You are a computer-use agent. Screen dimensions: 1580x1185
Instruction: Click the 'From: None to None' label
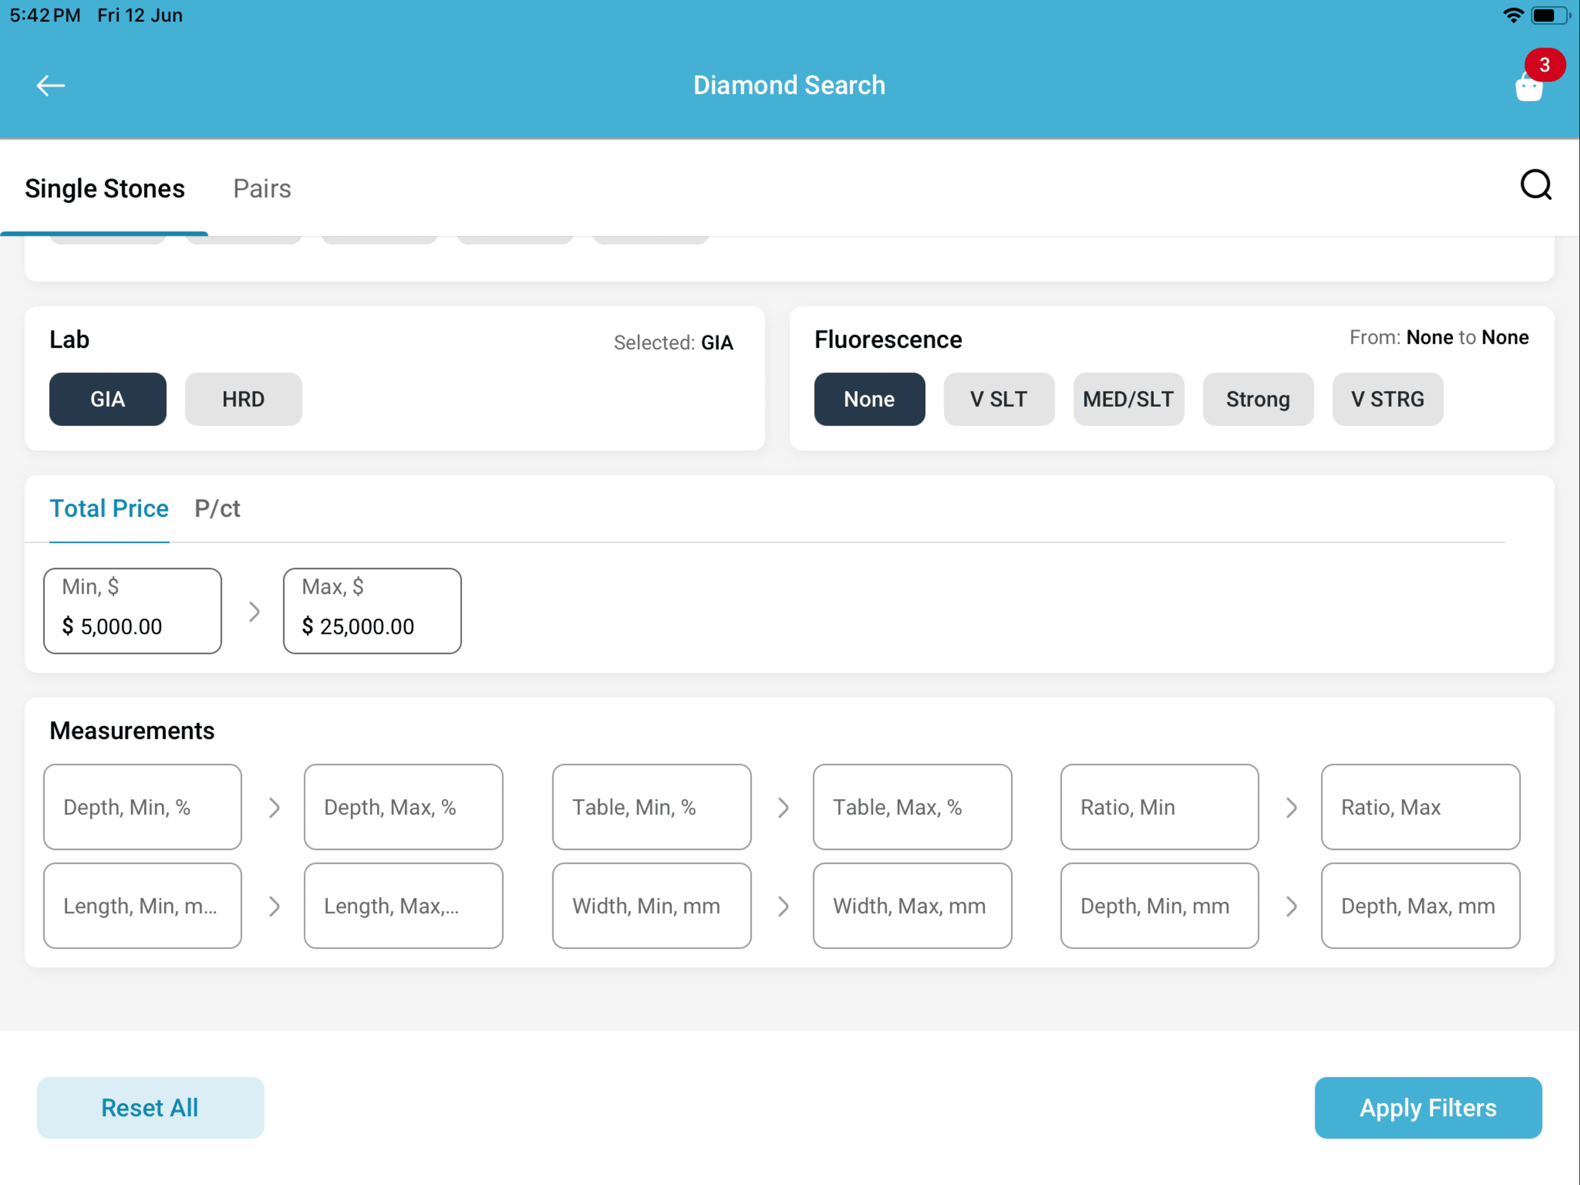(1438, 337)
